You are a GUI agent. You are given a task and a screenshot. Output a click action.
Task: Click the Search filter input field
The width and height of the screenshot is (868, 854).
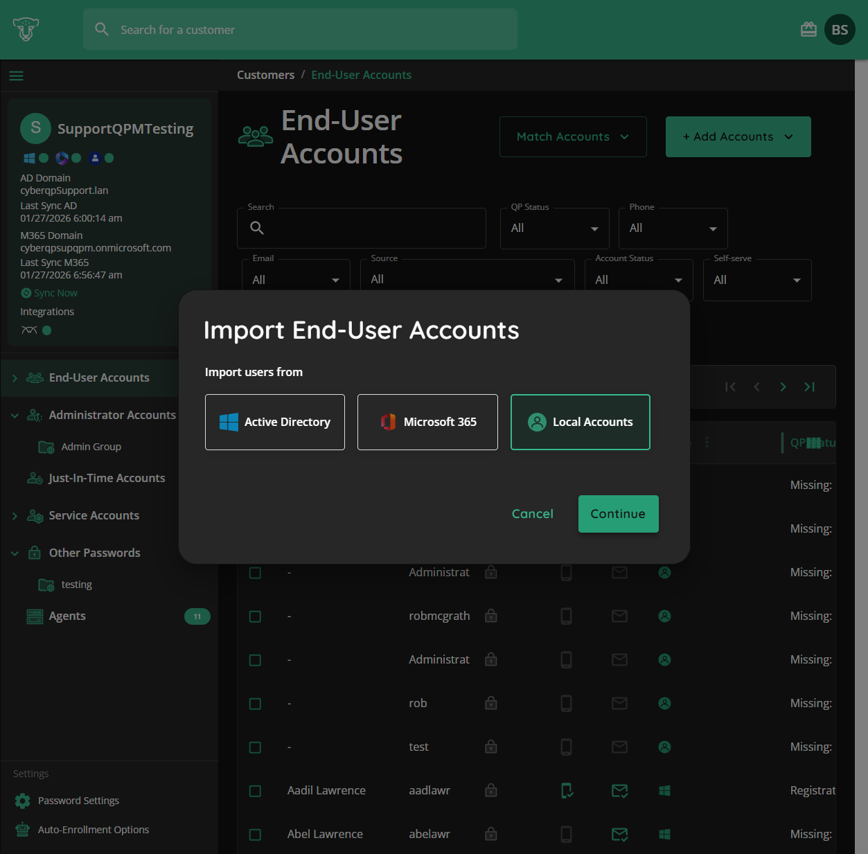pos(362,228)
